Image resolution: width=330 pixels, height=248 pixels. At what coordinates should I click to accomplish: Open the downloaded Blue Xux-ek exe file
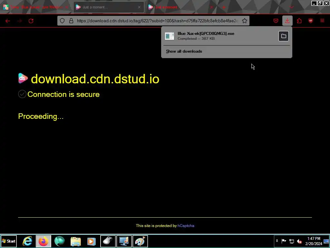point(220,36)
